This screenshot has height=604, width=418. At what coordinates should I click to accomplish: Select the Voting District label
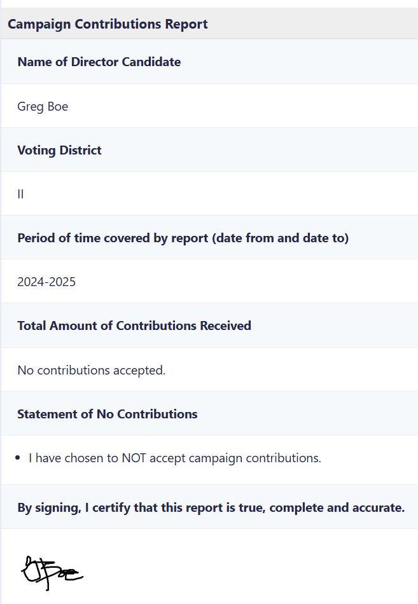point(59,150)
